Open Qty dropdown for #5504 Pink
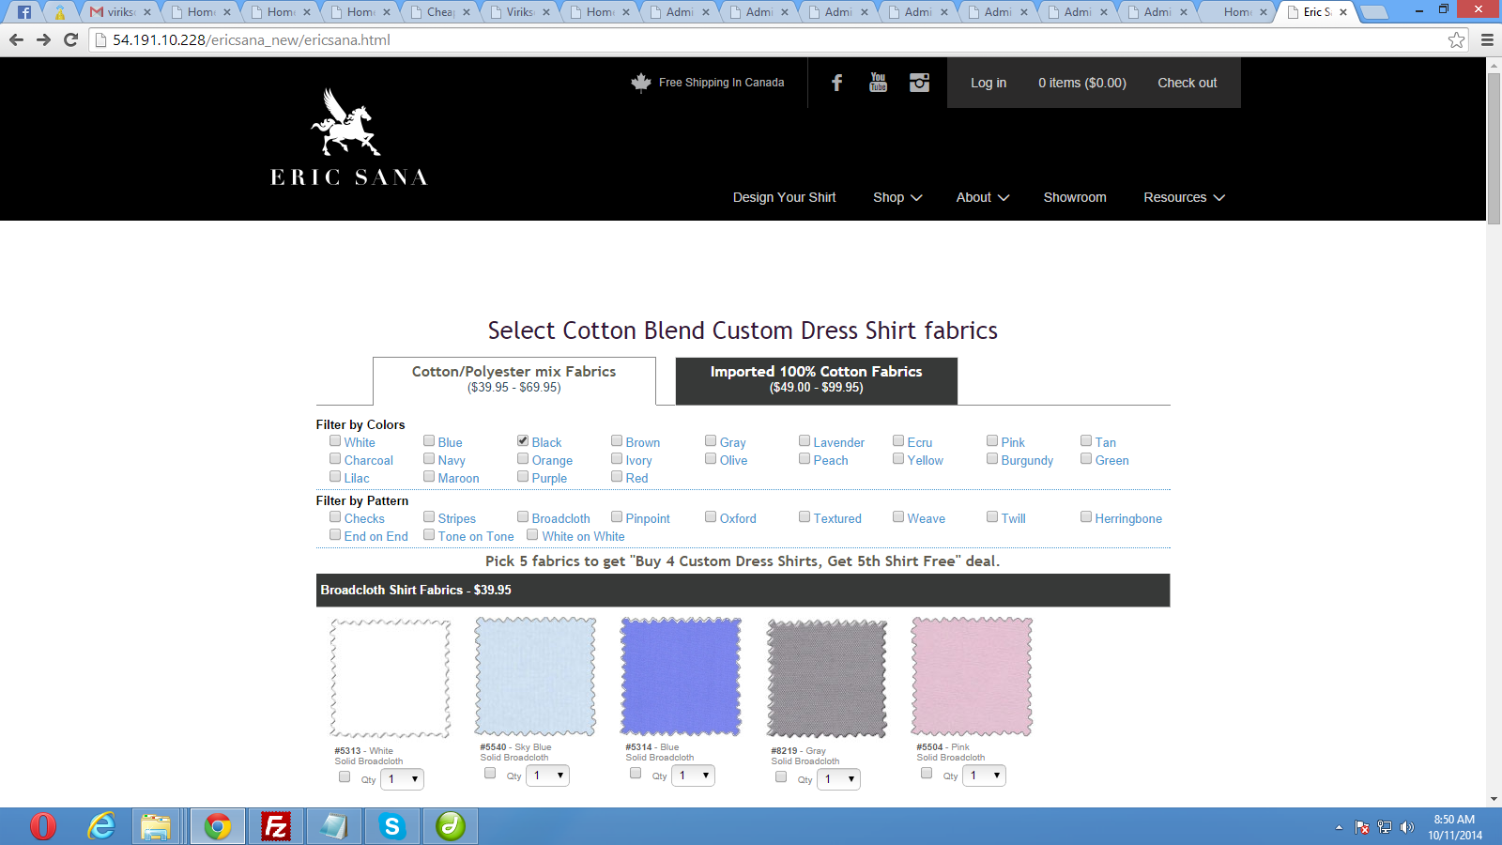The height and width of the screenshot is (845, 1502). click(984, 776)
